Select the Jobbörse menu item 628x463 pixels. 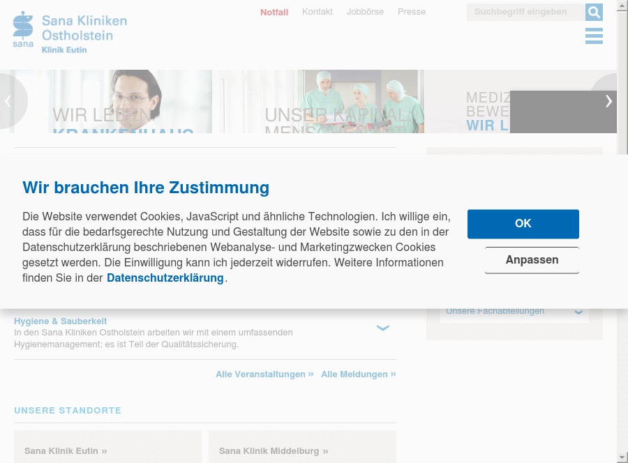[365, 12]
